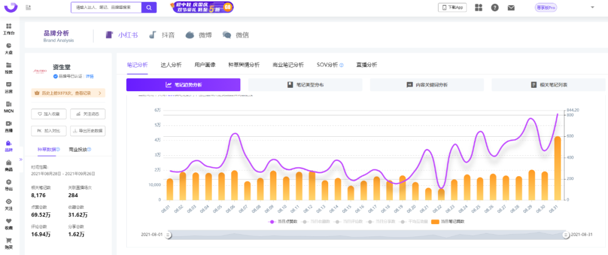
Task: Click the 内容关键词分析 button
Action: click(x=427, y=84)
